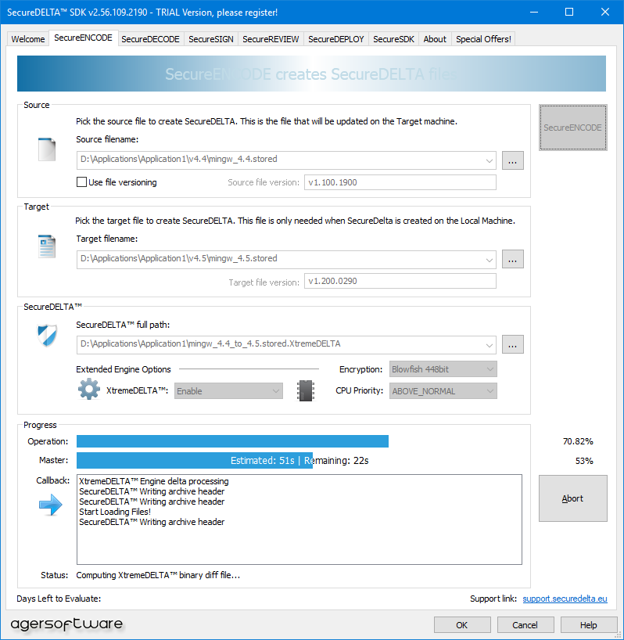This screenshot has height=640, width=624.
Task: Click the 70.82% operation percentage
Action: tap(578, 441)
